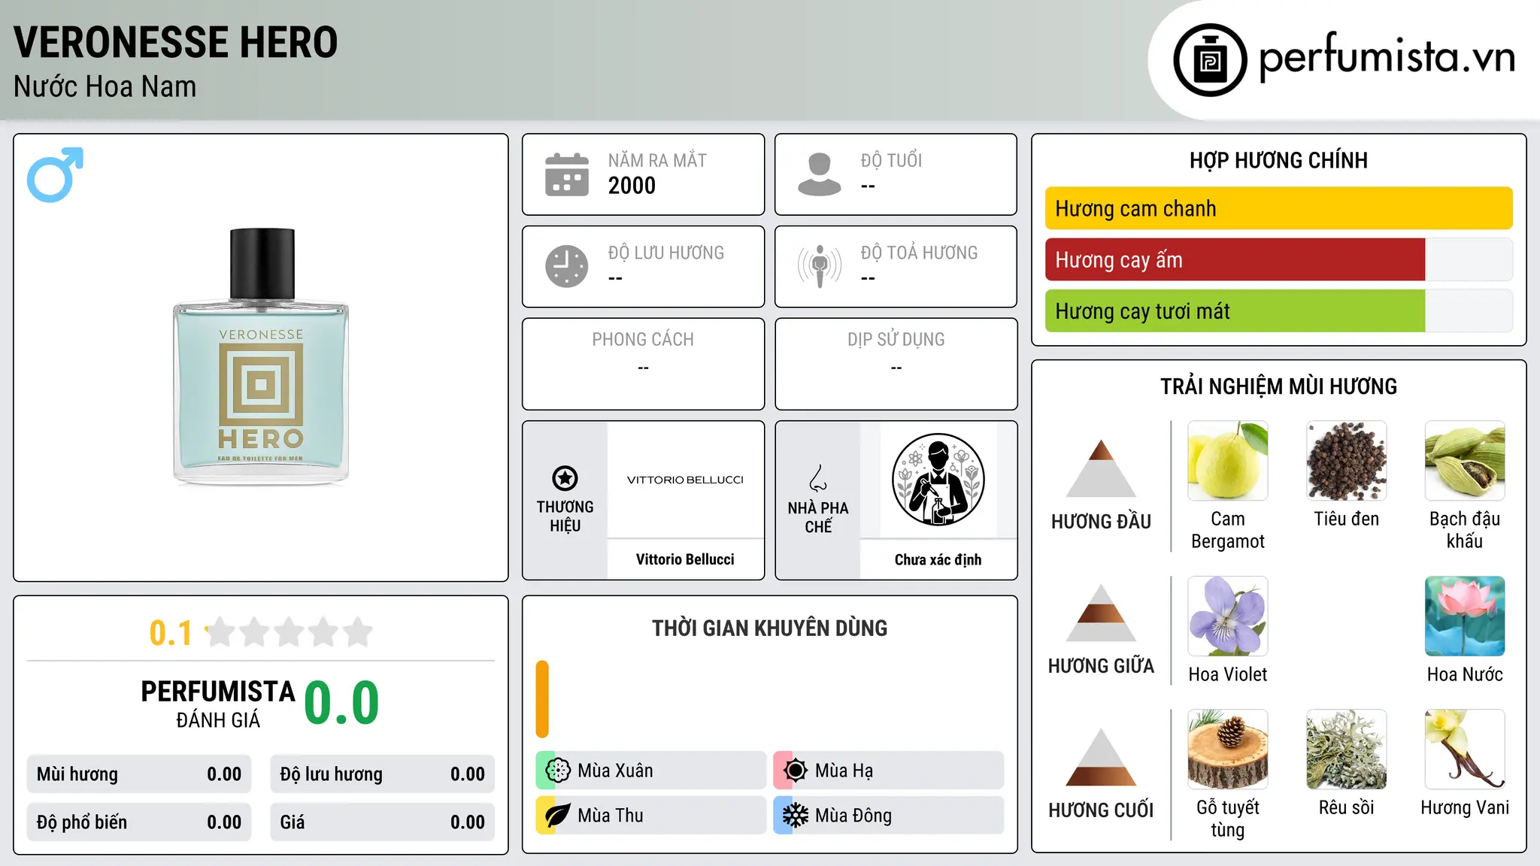Click the flower icon for Mùa Xuân
1540x866 pixels.
pyautogui.click(x=557, y=771)
